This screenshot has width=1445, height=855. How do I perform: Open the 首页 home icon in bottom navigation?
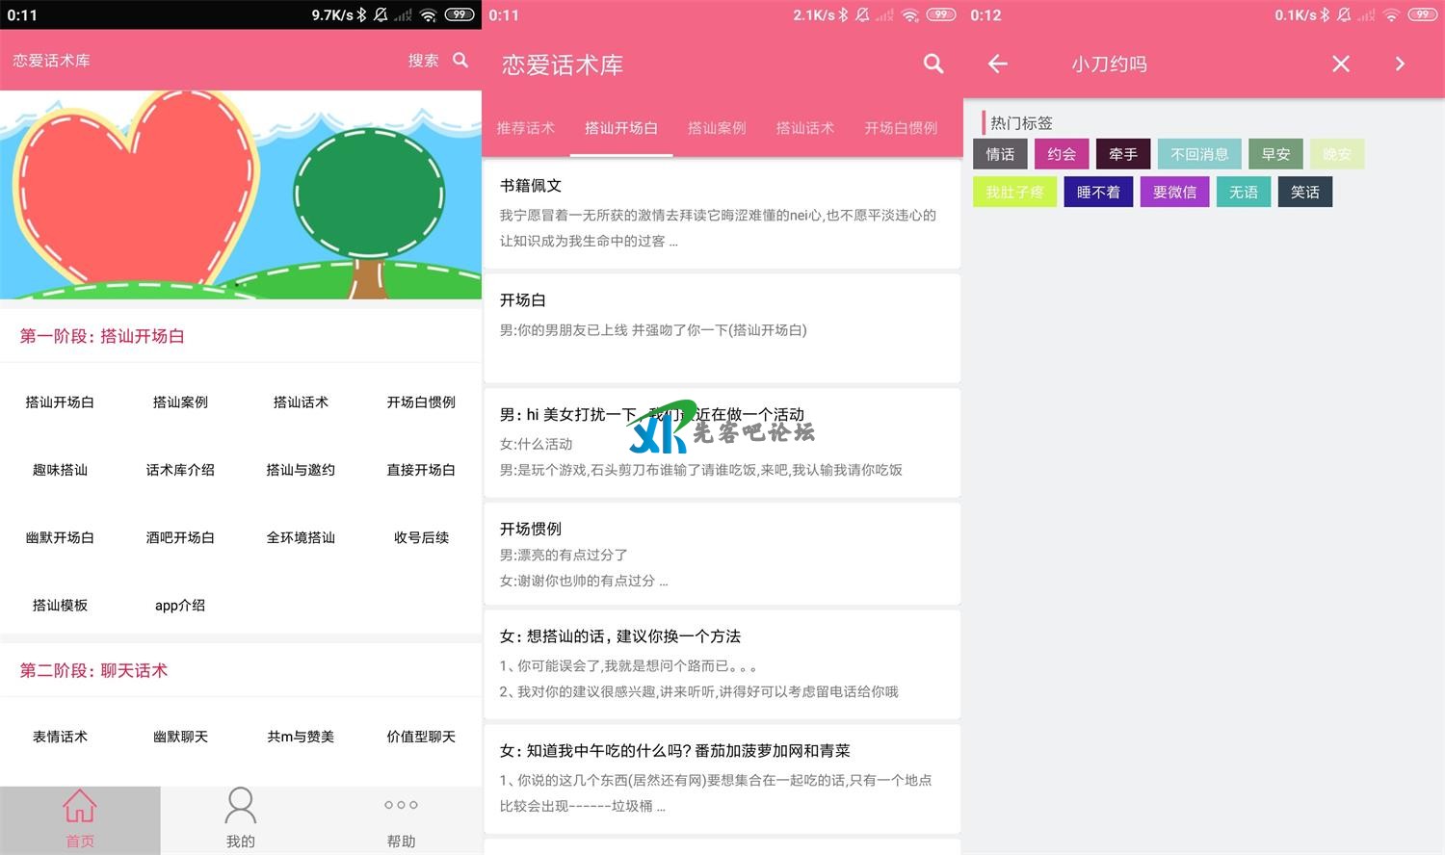(80, 807)
